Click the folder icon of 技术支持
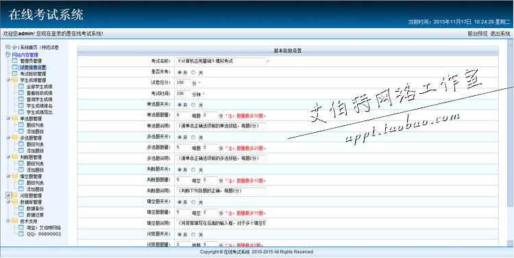The height and width of the screenshot is (258, 514). (14, 221)
